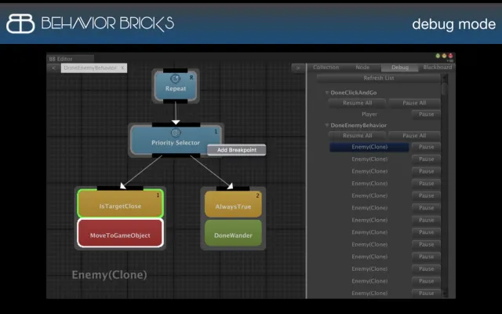Click the yellow window button
Screen dimensions: 502x314
point(444,56)
